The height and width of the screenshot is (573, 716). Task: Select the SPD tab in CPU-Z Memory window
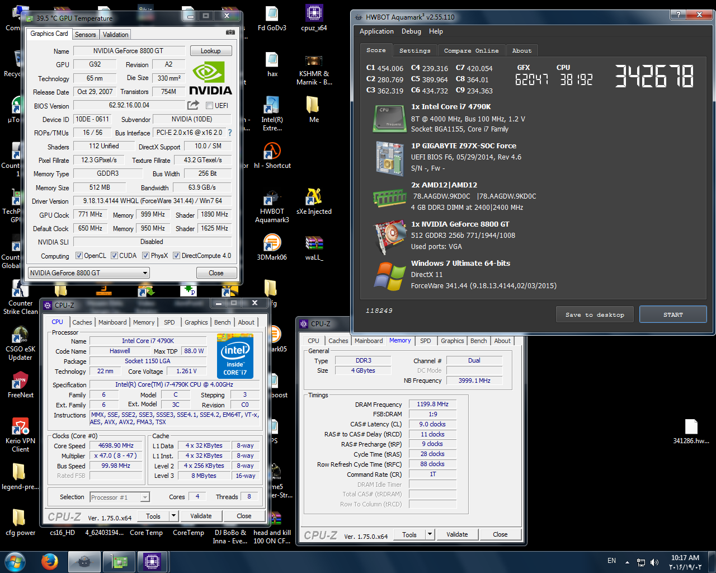[x=426, y=341]
